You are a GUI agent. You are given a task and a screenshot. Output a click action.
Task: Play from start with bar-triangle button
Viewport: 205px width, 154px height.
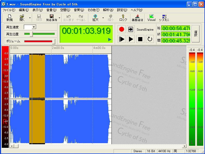122,39
